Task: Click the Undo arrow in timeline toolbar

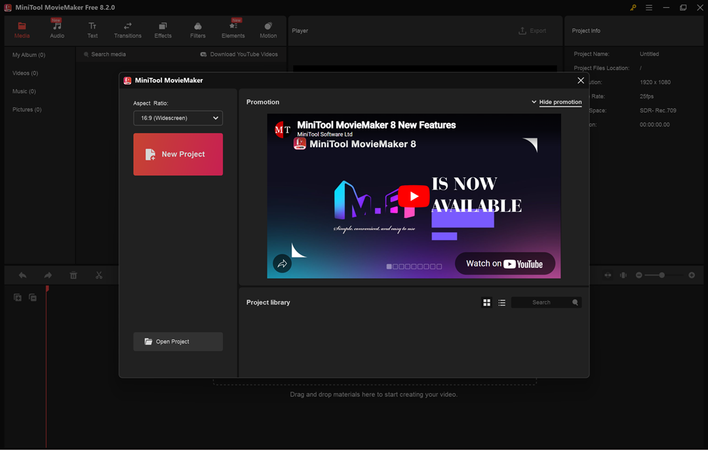Action: [x=22, y=275]
